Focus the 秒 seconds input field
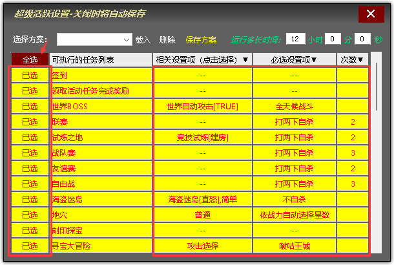The image size is (394, 265). [362, 39]
